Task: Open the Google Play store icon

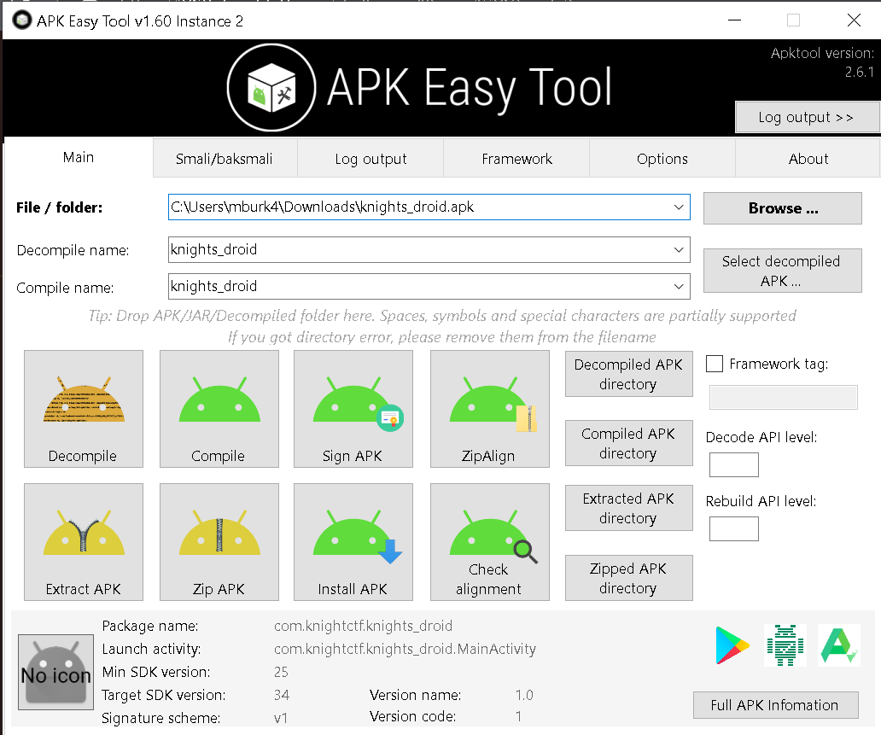Action: 732,645
